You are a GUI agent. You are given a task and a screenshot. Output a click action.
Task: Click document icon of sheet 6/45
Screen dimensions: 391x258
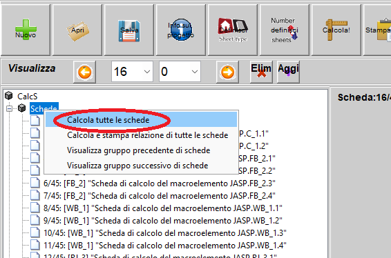[x=35, y=183]
